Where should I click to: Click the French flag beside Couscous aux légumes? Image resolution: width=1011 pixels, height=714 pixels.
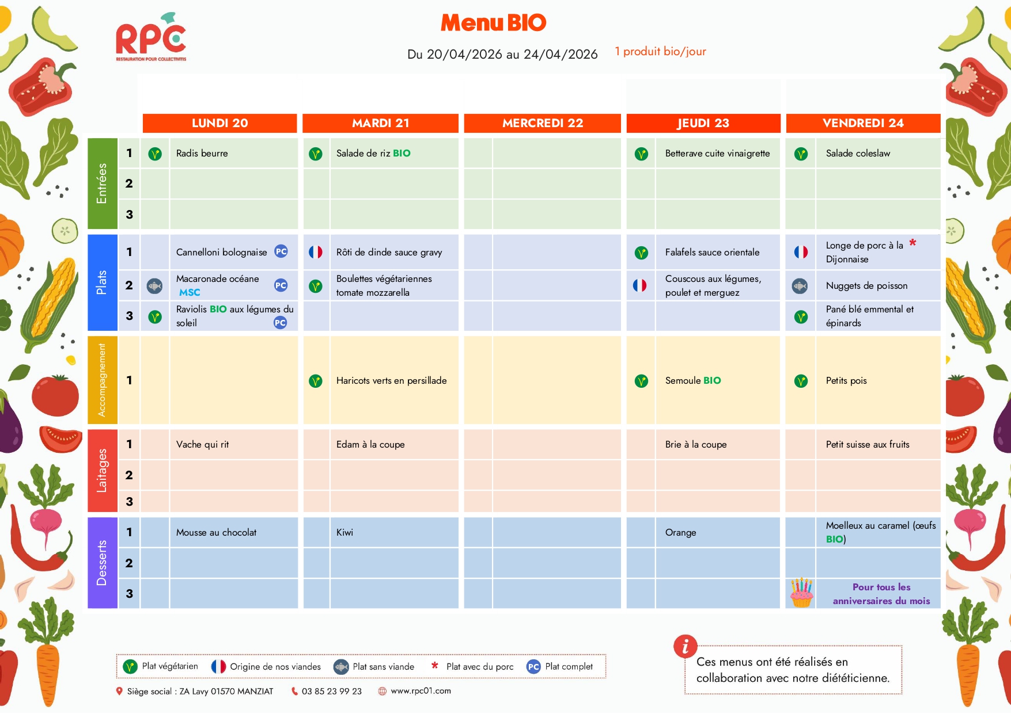point(640,285)
